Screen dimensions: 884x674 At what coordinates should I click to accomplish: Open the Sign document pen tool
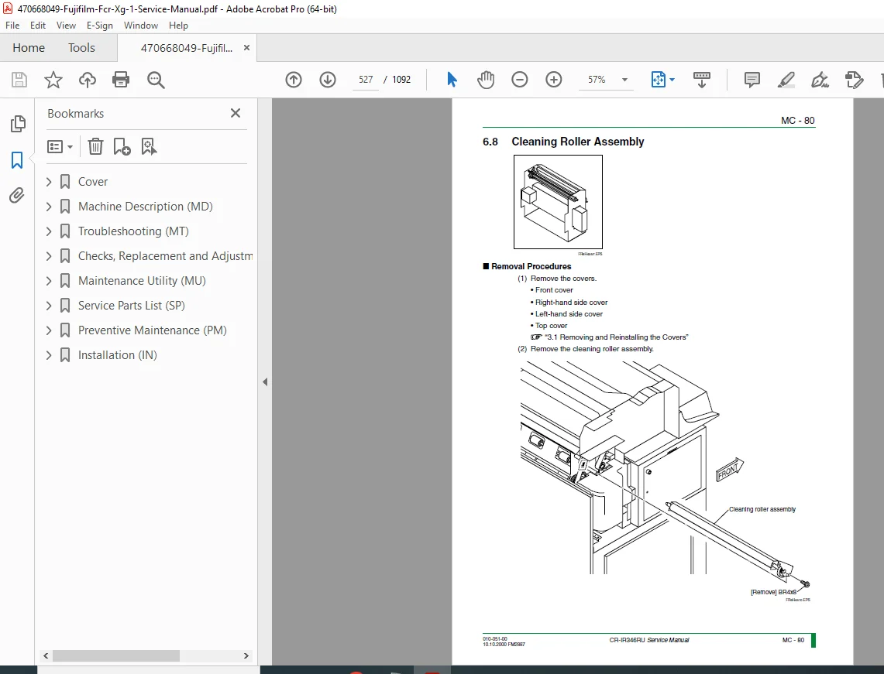(820, 80)
